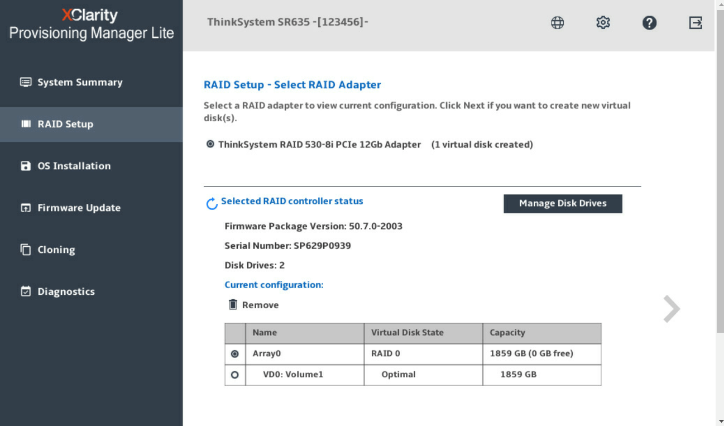This screenshot has width=724, height=426.
Task: Click the ThinkSystem SR635 title text
Action: 287,22
